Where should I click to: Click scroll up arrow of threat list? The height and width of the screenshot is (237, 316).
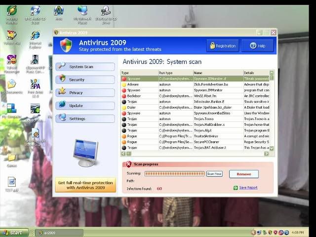tap(272, 73)
